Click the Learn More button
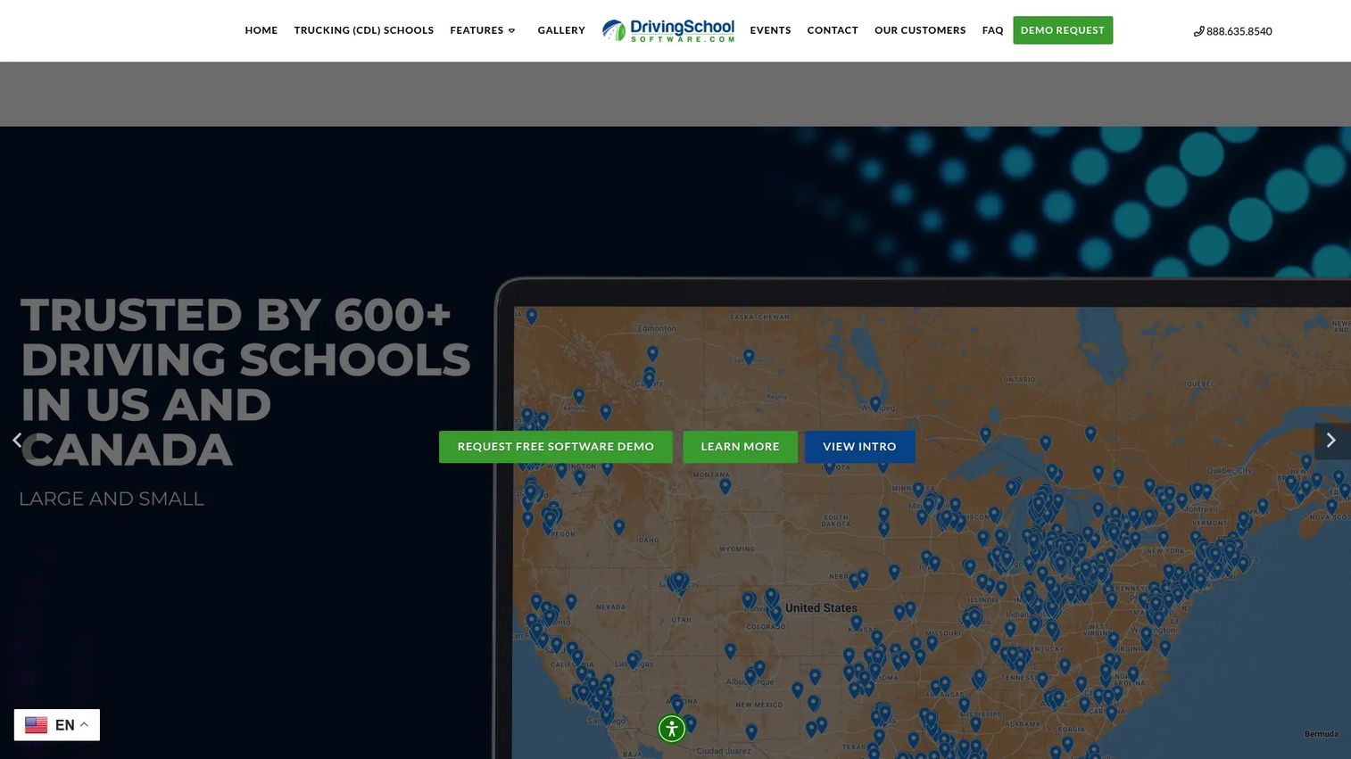Viewport: 1351px width, 759px height. (x=740, y=447)
